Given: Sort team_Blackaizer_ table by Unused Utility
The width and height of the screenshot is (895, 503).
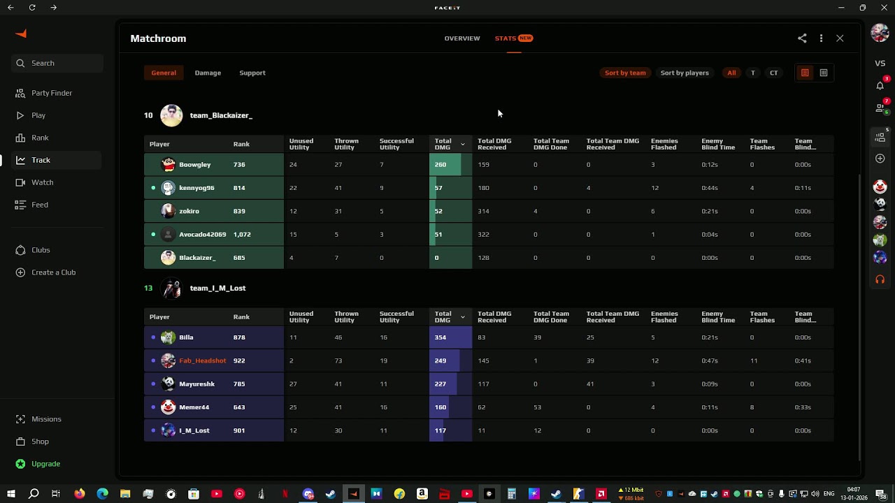Looking at the screenshot, I should [301, 144].
